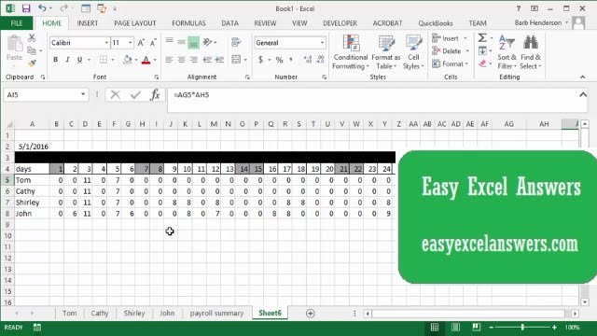
Task: Expand the Name Box dropdown
Action: [x=83, y=94]
